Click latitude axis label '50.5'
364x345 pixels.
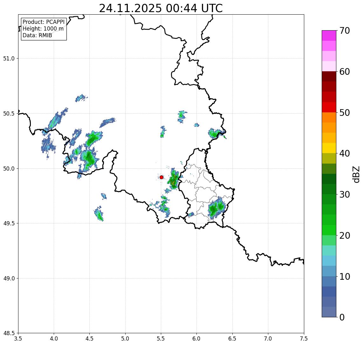tap(9, 114)
